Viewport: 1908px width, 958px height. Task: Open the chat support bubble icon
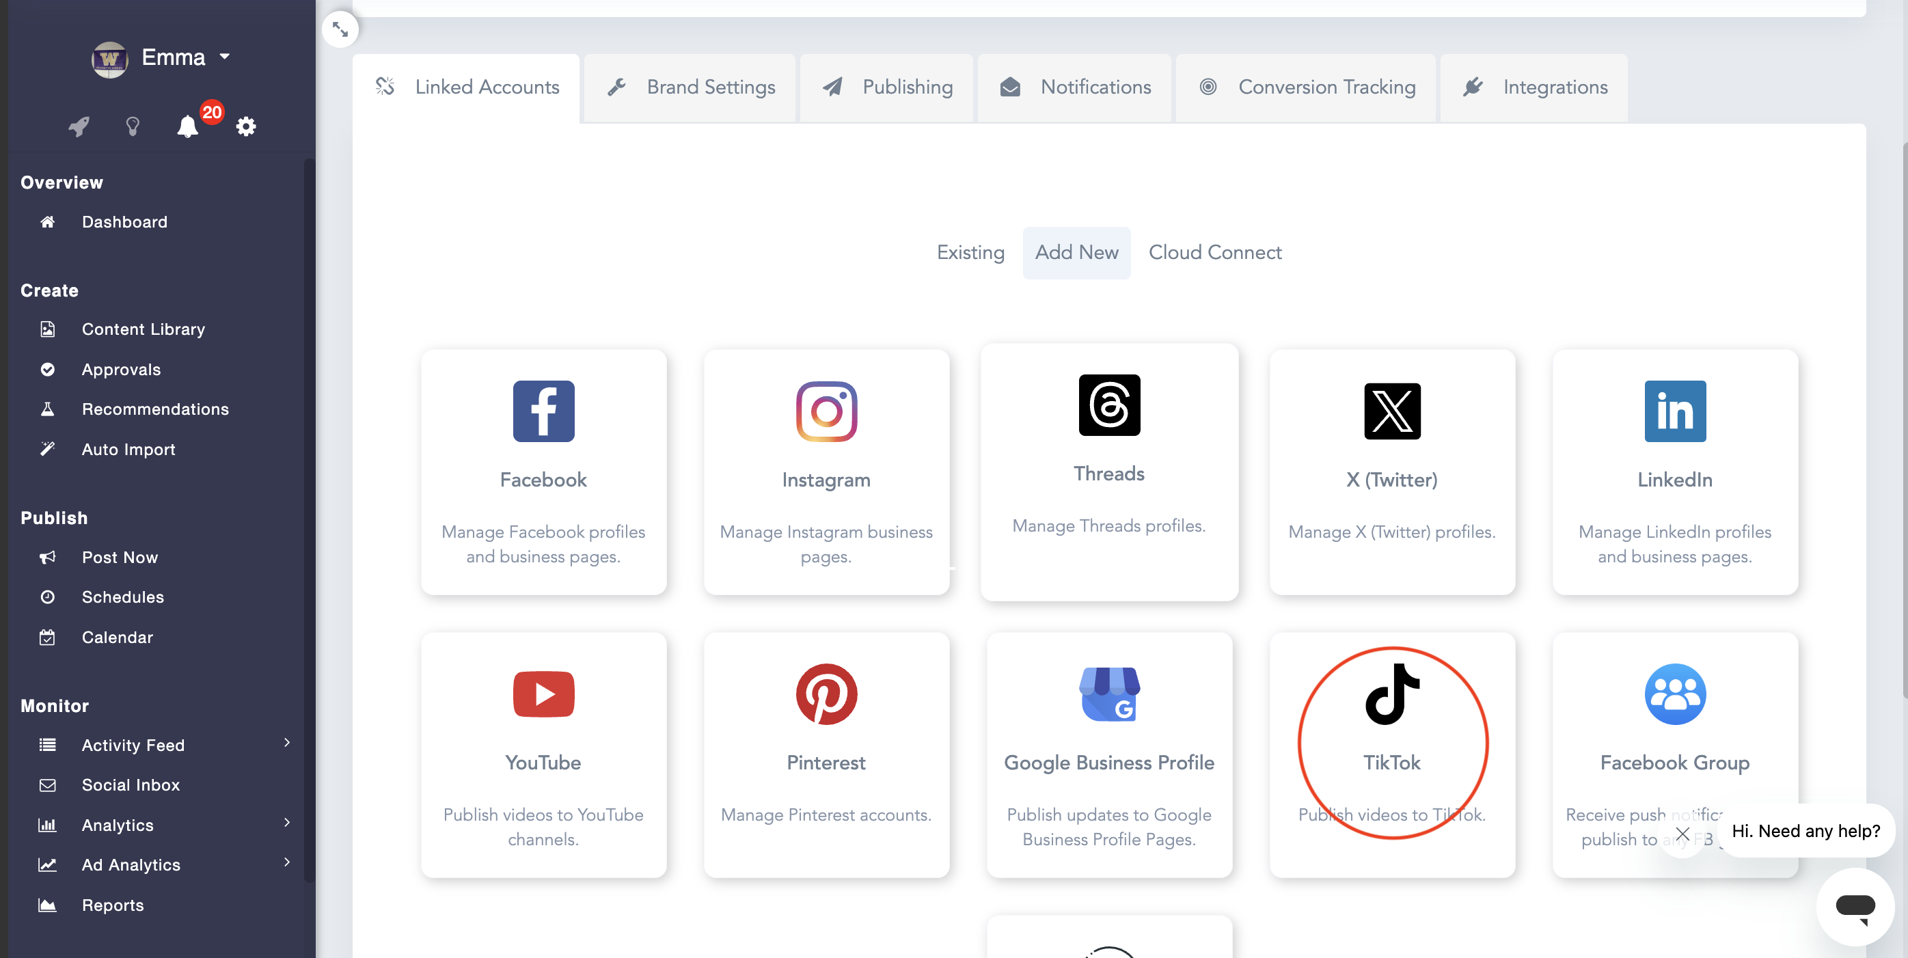tap(1855, 906)
